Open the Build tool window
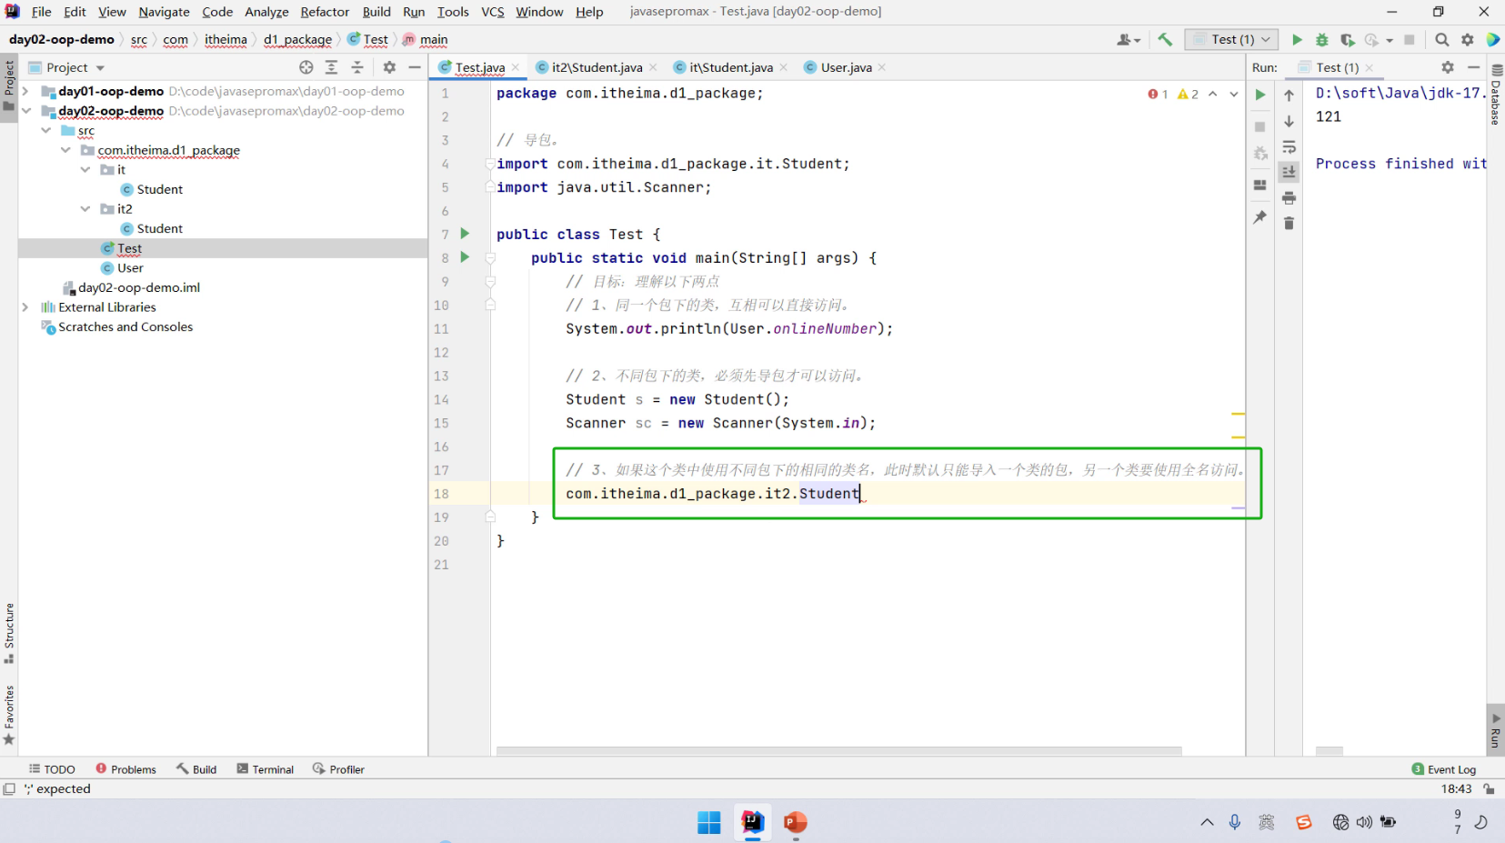The width and height of the screenshot is (1505, 843). (196, 769)
